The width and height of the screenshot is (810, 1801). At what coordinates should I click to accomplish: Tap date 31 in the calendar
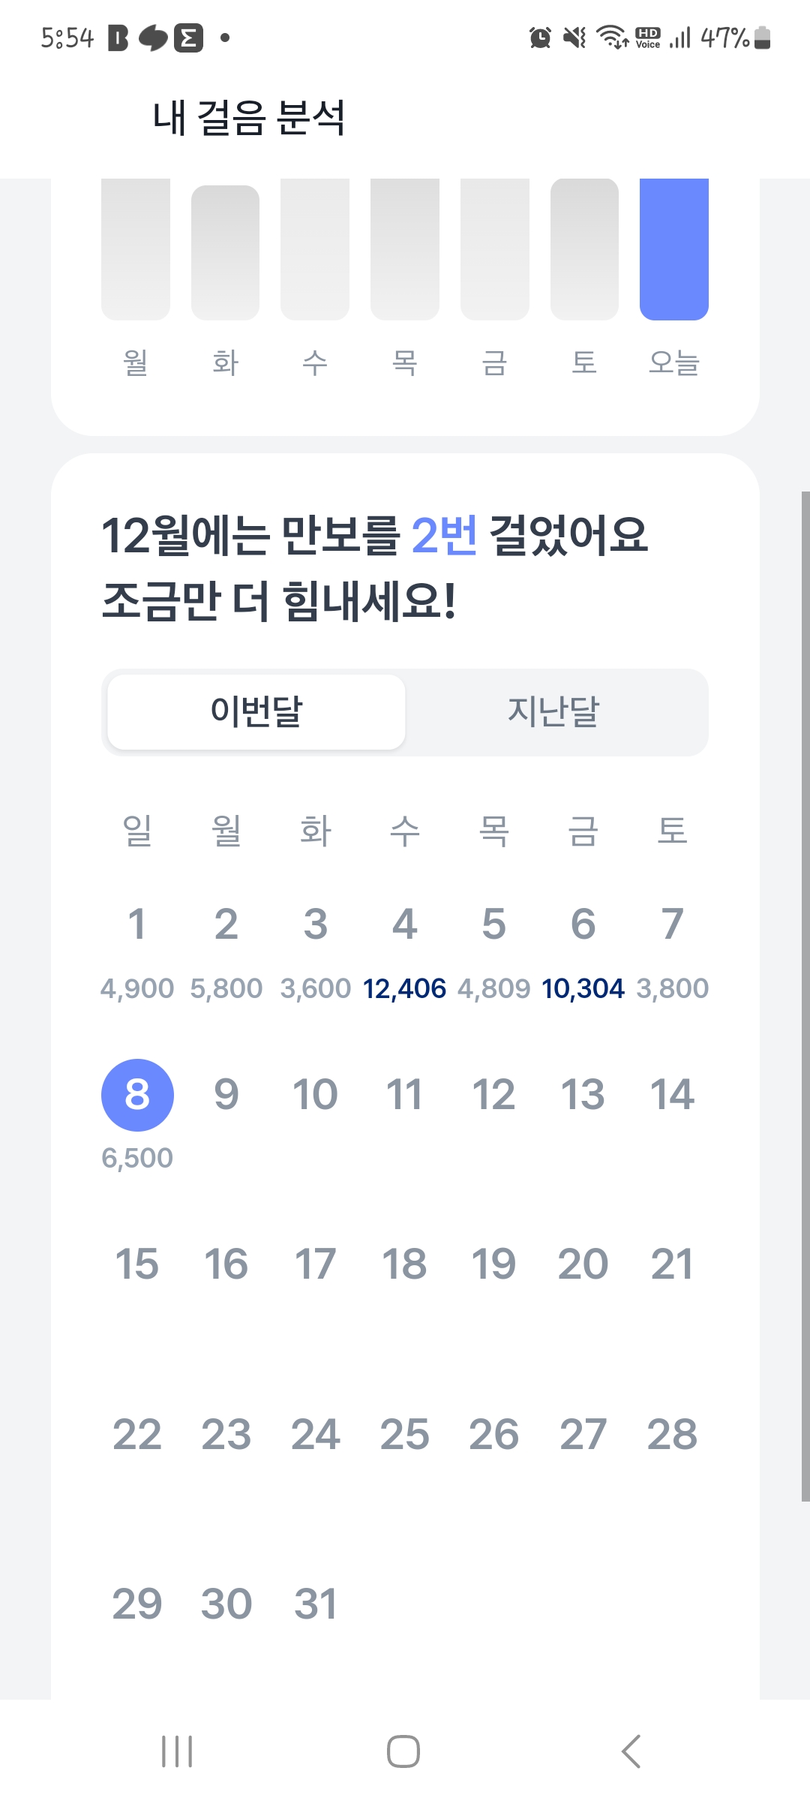click(x=316, y=1604)
